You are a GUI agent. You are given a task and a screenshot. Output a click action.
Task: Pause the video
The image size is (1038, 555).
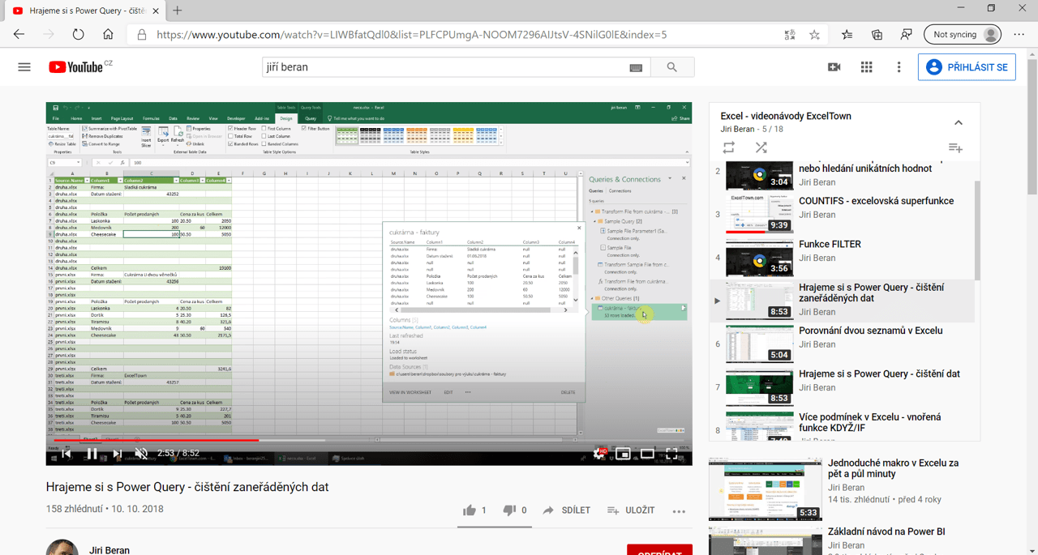[92, 454]
